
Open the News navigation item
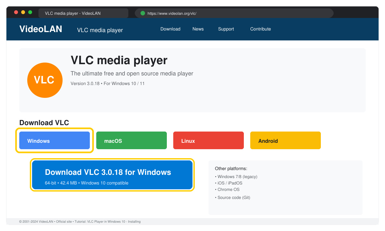coord(198,29)
